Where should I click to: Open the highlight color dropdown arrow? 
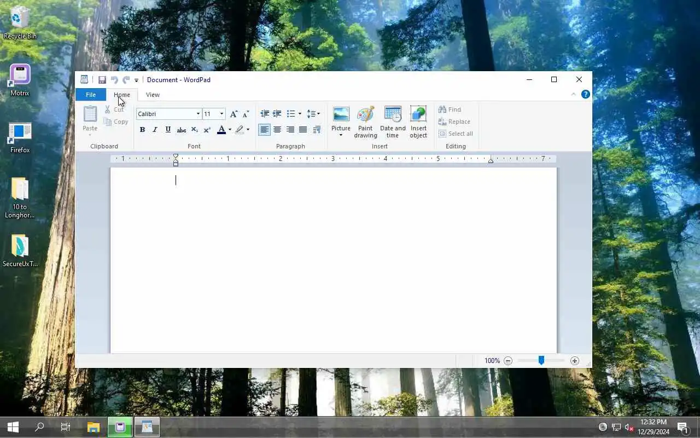(248, 130)
